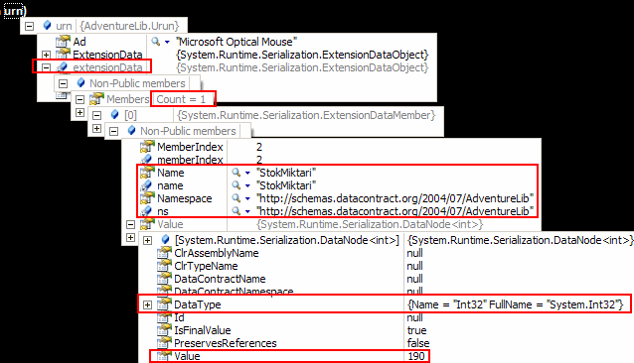Click magnifier icon on Namespace row
Screen dimensions: 634x363
tap(237, 198)
